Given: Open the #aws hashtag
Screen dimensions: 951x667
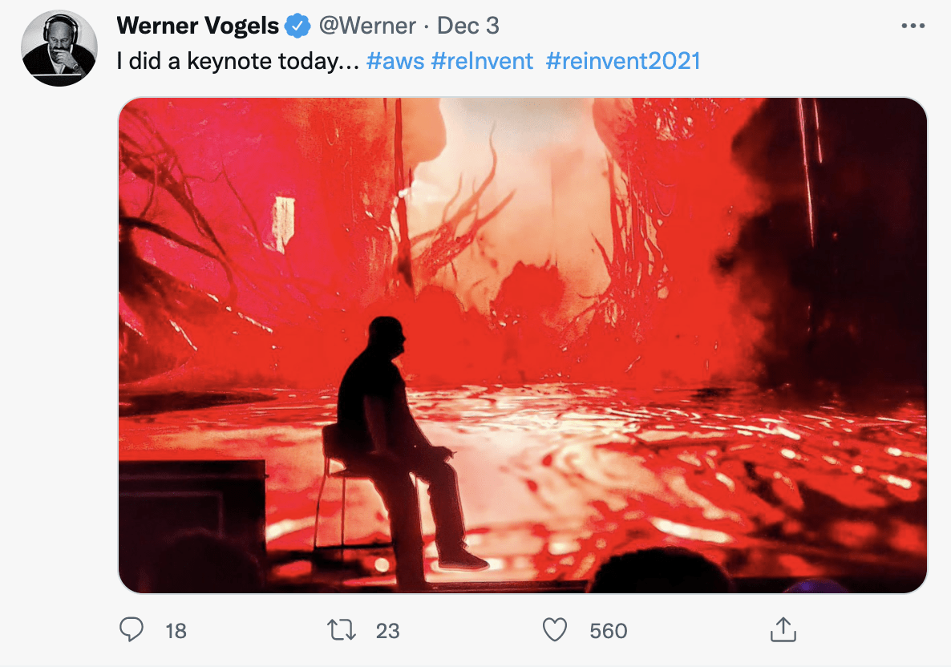Looking at the screenshot, I should pos(395,61).
